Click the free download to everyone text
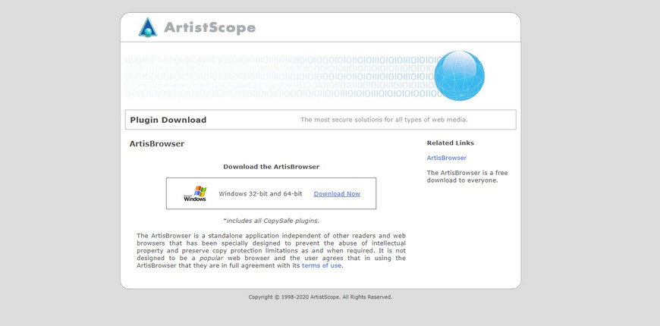The width and height of the screenshot is (660, 326). tap(467, 177)
